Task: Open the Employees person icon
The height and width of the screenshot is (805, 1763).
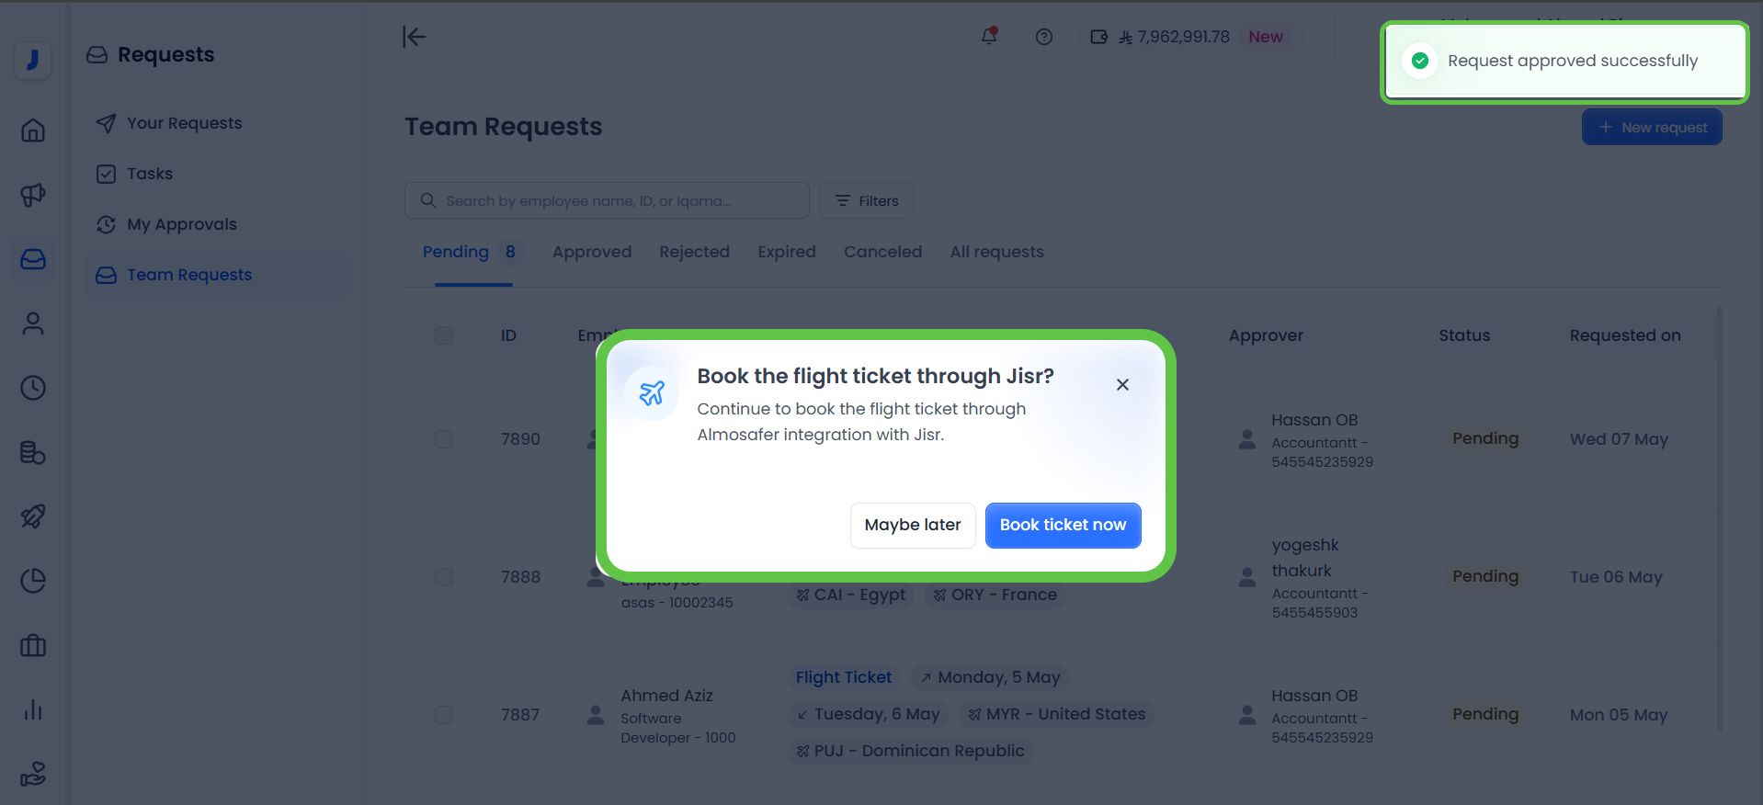Action: pyautogui.click(x=33, y=323)
